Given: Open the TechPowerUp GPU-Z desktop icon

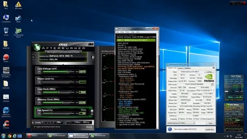Looking at the screenshot, I should 18,32.
